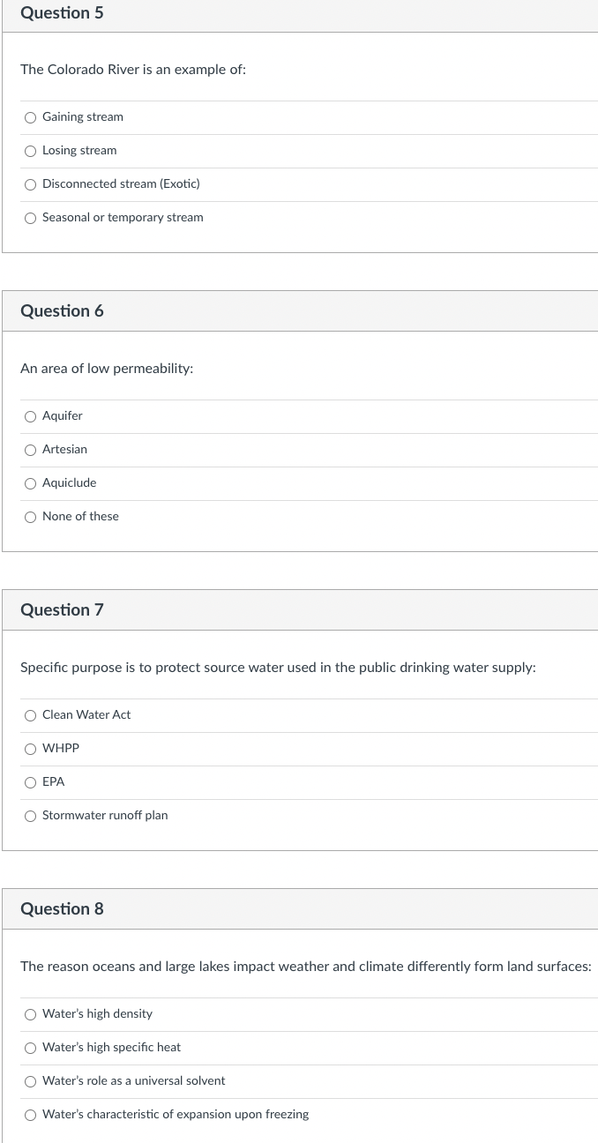Choose WHPP radio button
Image resolution: width=598 pixels, height=1143 pixels.
(31, 749)
